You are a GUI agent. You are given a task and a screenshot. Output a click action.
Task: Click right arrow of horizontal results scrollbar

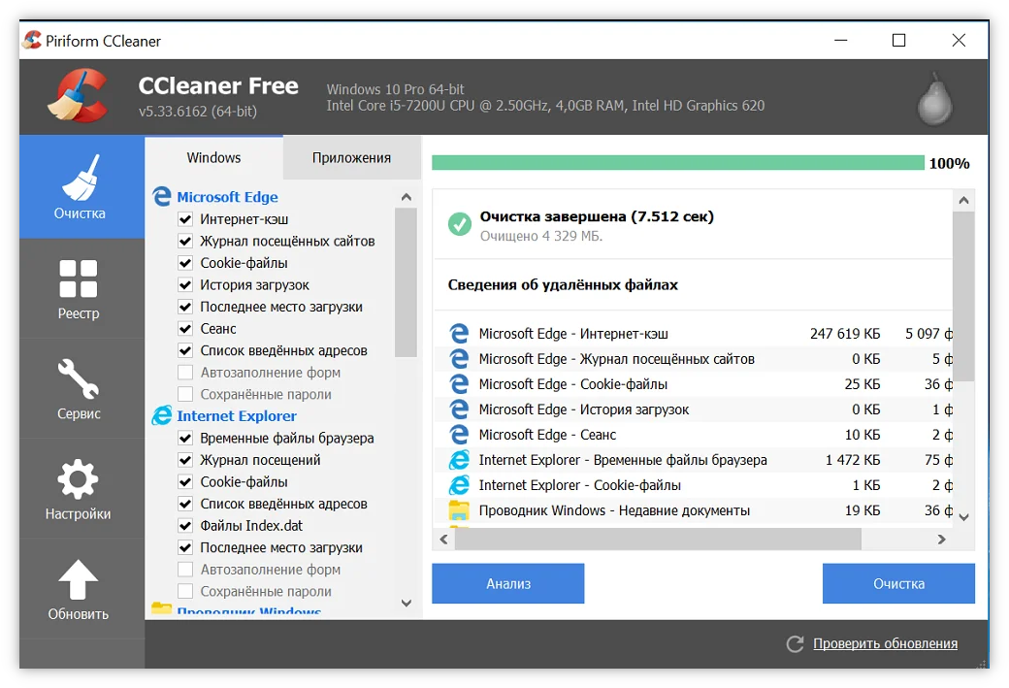(941, 540)
